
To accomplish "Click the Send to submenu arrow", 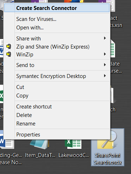I will coord(105,64).
